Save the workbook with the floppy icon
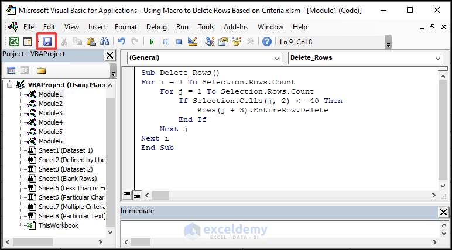 tap(47, 42)
